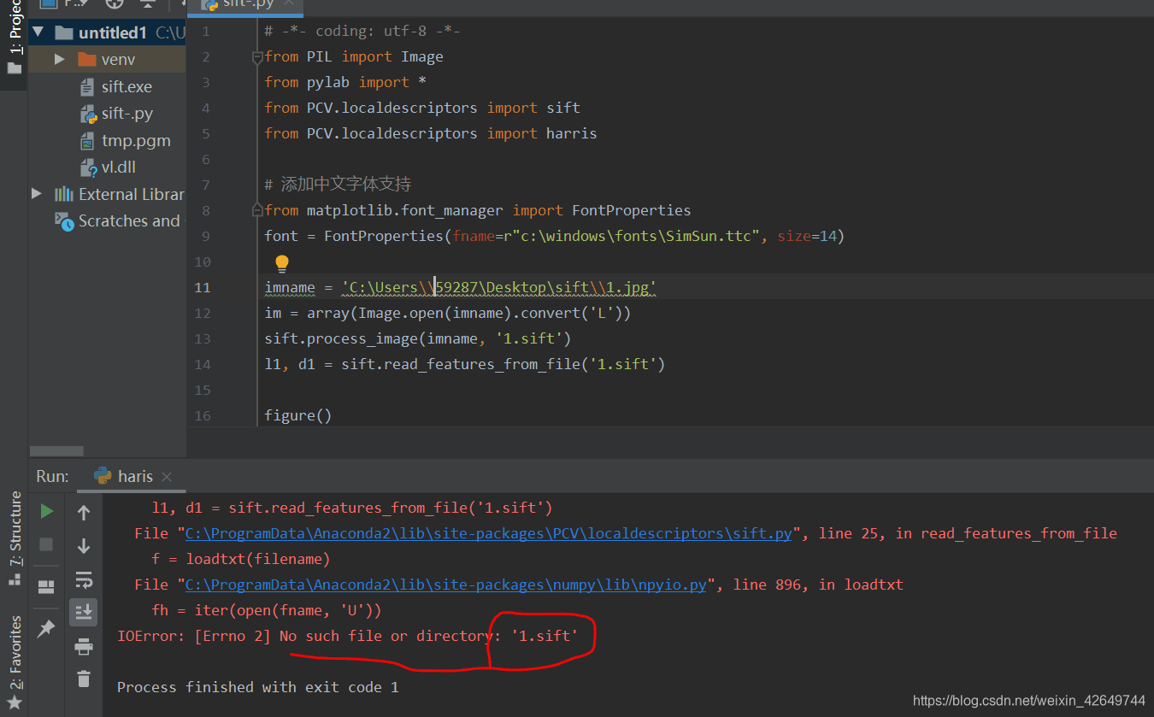Click line number 11 in gutter
The width and height of the screenshot is (1154, 717).
pyautogui.click(x=202, y=287)
